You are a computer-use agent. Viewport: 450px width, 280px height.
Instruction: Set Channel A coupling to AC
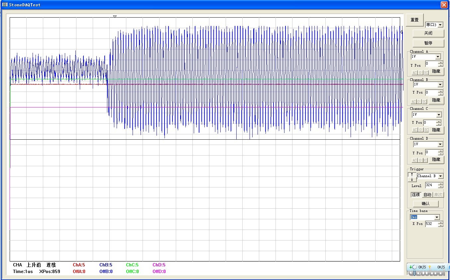click(414, 73)
